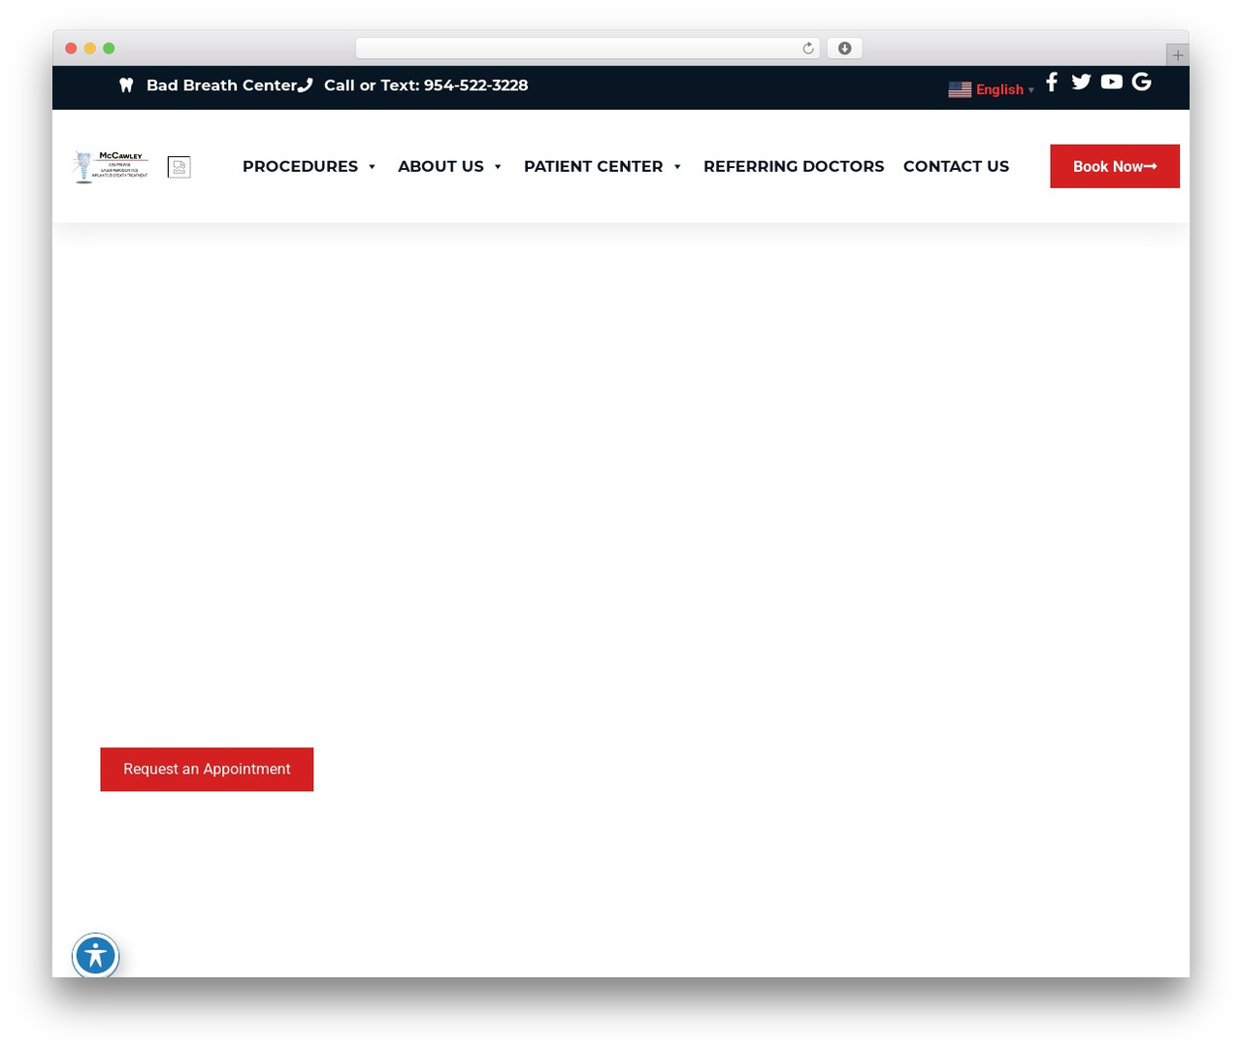Open a new tab with plus button
The width and height of the screenshot is (1242, 1052).
pos(1178,55)
